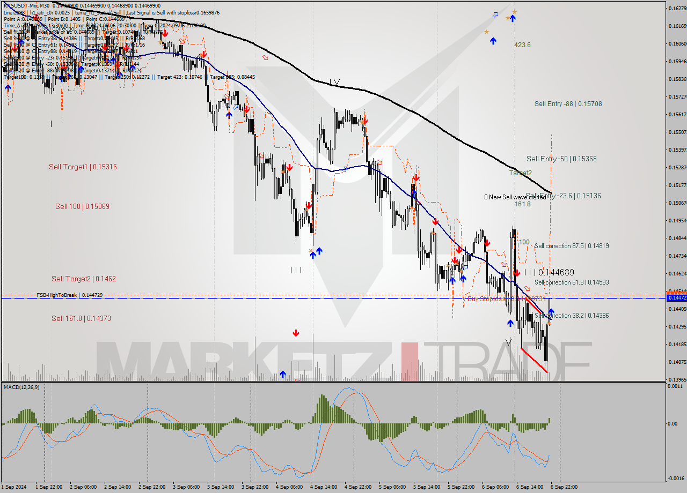The image size is (687, 493).
Task: Click the 'Point A' values info line
Action: coord(64,19)
